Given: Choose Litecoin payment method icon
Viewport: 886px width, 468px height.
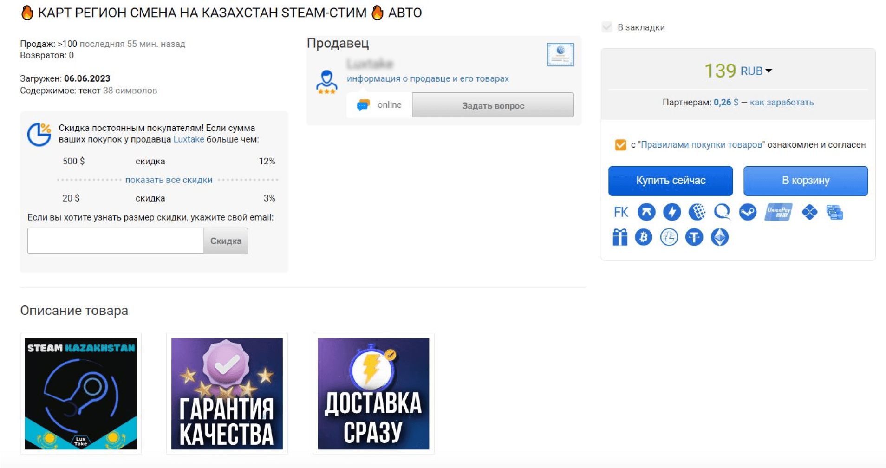Looking at the screenshot, I should pyautogui.click(x=669, y=237).
